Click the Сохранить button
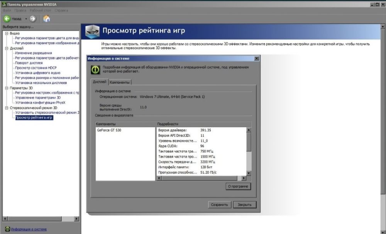This screenshot has width=386, height=234. click(220, 204)
